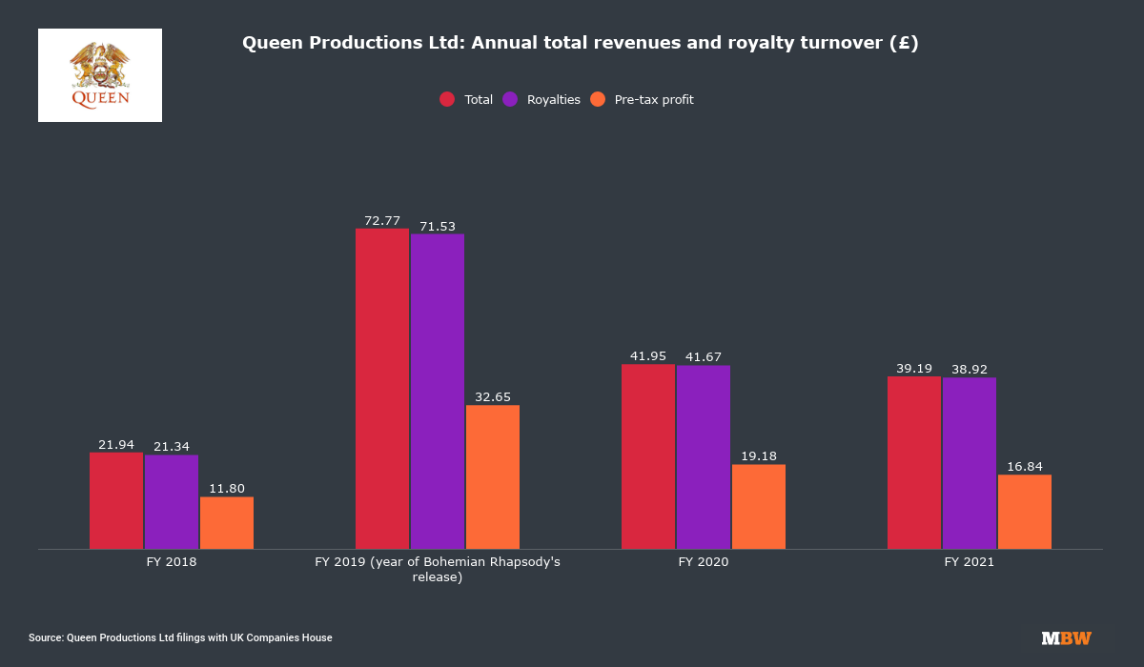
Task: Click the Companies House source note
Action: click(x=180, y=637)
